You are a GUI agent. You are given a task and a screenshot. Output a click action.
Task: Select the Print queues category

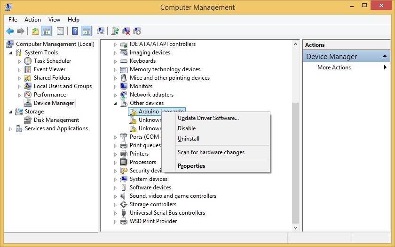point(145,145)
